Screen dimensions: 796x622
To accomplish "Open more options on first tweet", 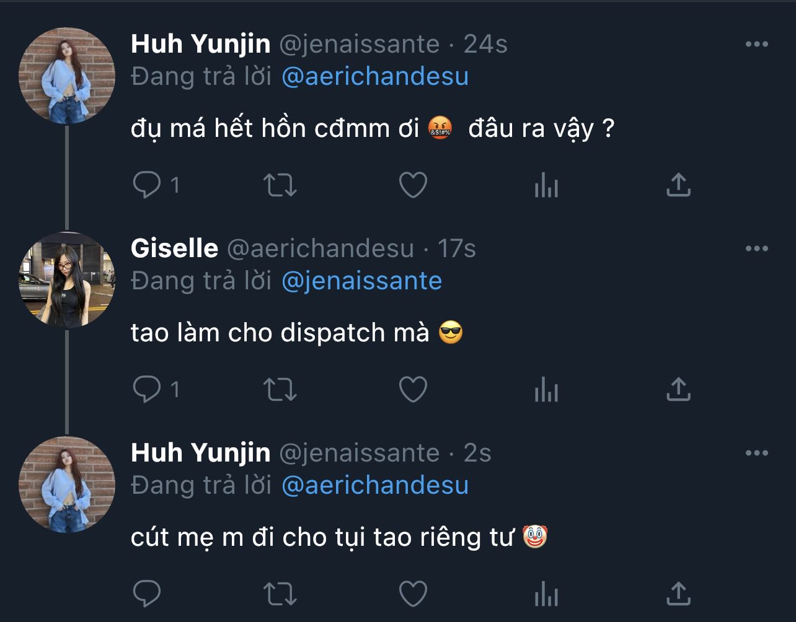I will click(756, 45).
